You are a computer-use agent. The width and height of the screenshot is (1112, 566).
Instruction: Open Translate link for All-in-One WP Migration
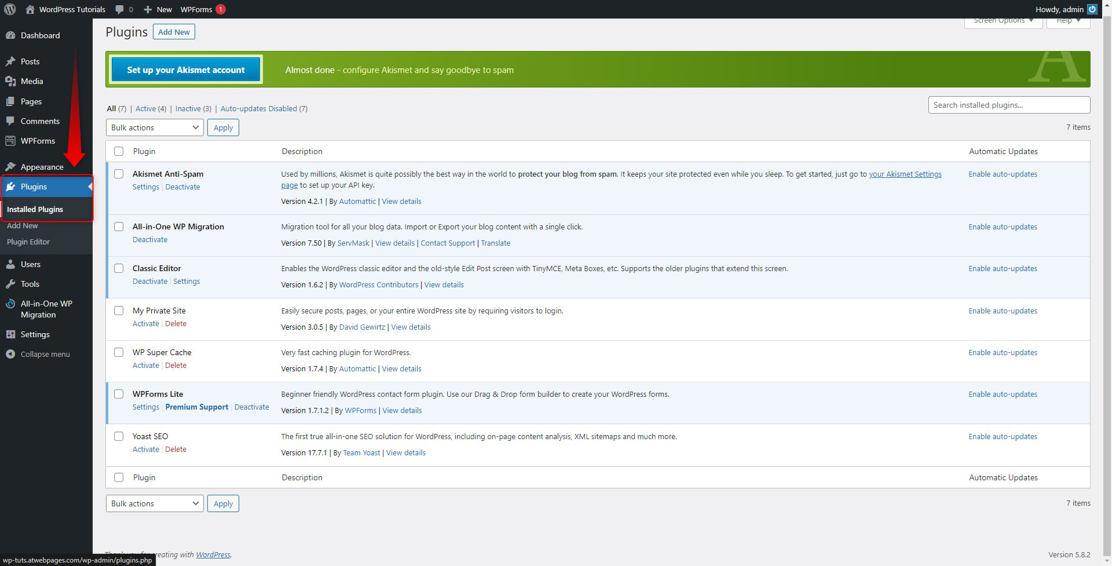495,243
